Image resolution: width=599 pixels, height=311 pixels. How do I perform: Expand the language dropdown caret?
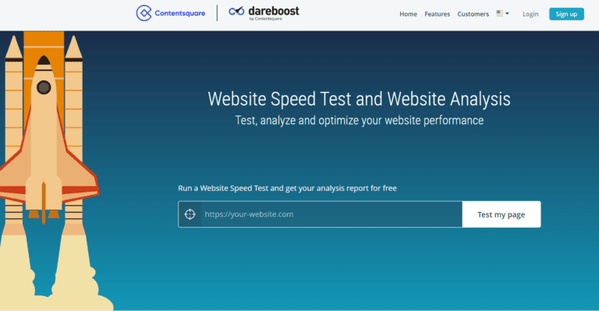click(x=507, y=13)
